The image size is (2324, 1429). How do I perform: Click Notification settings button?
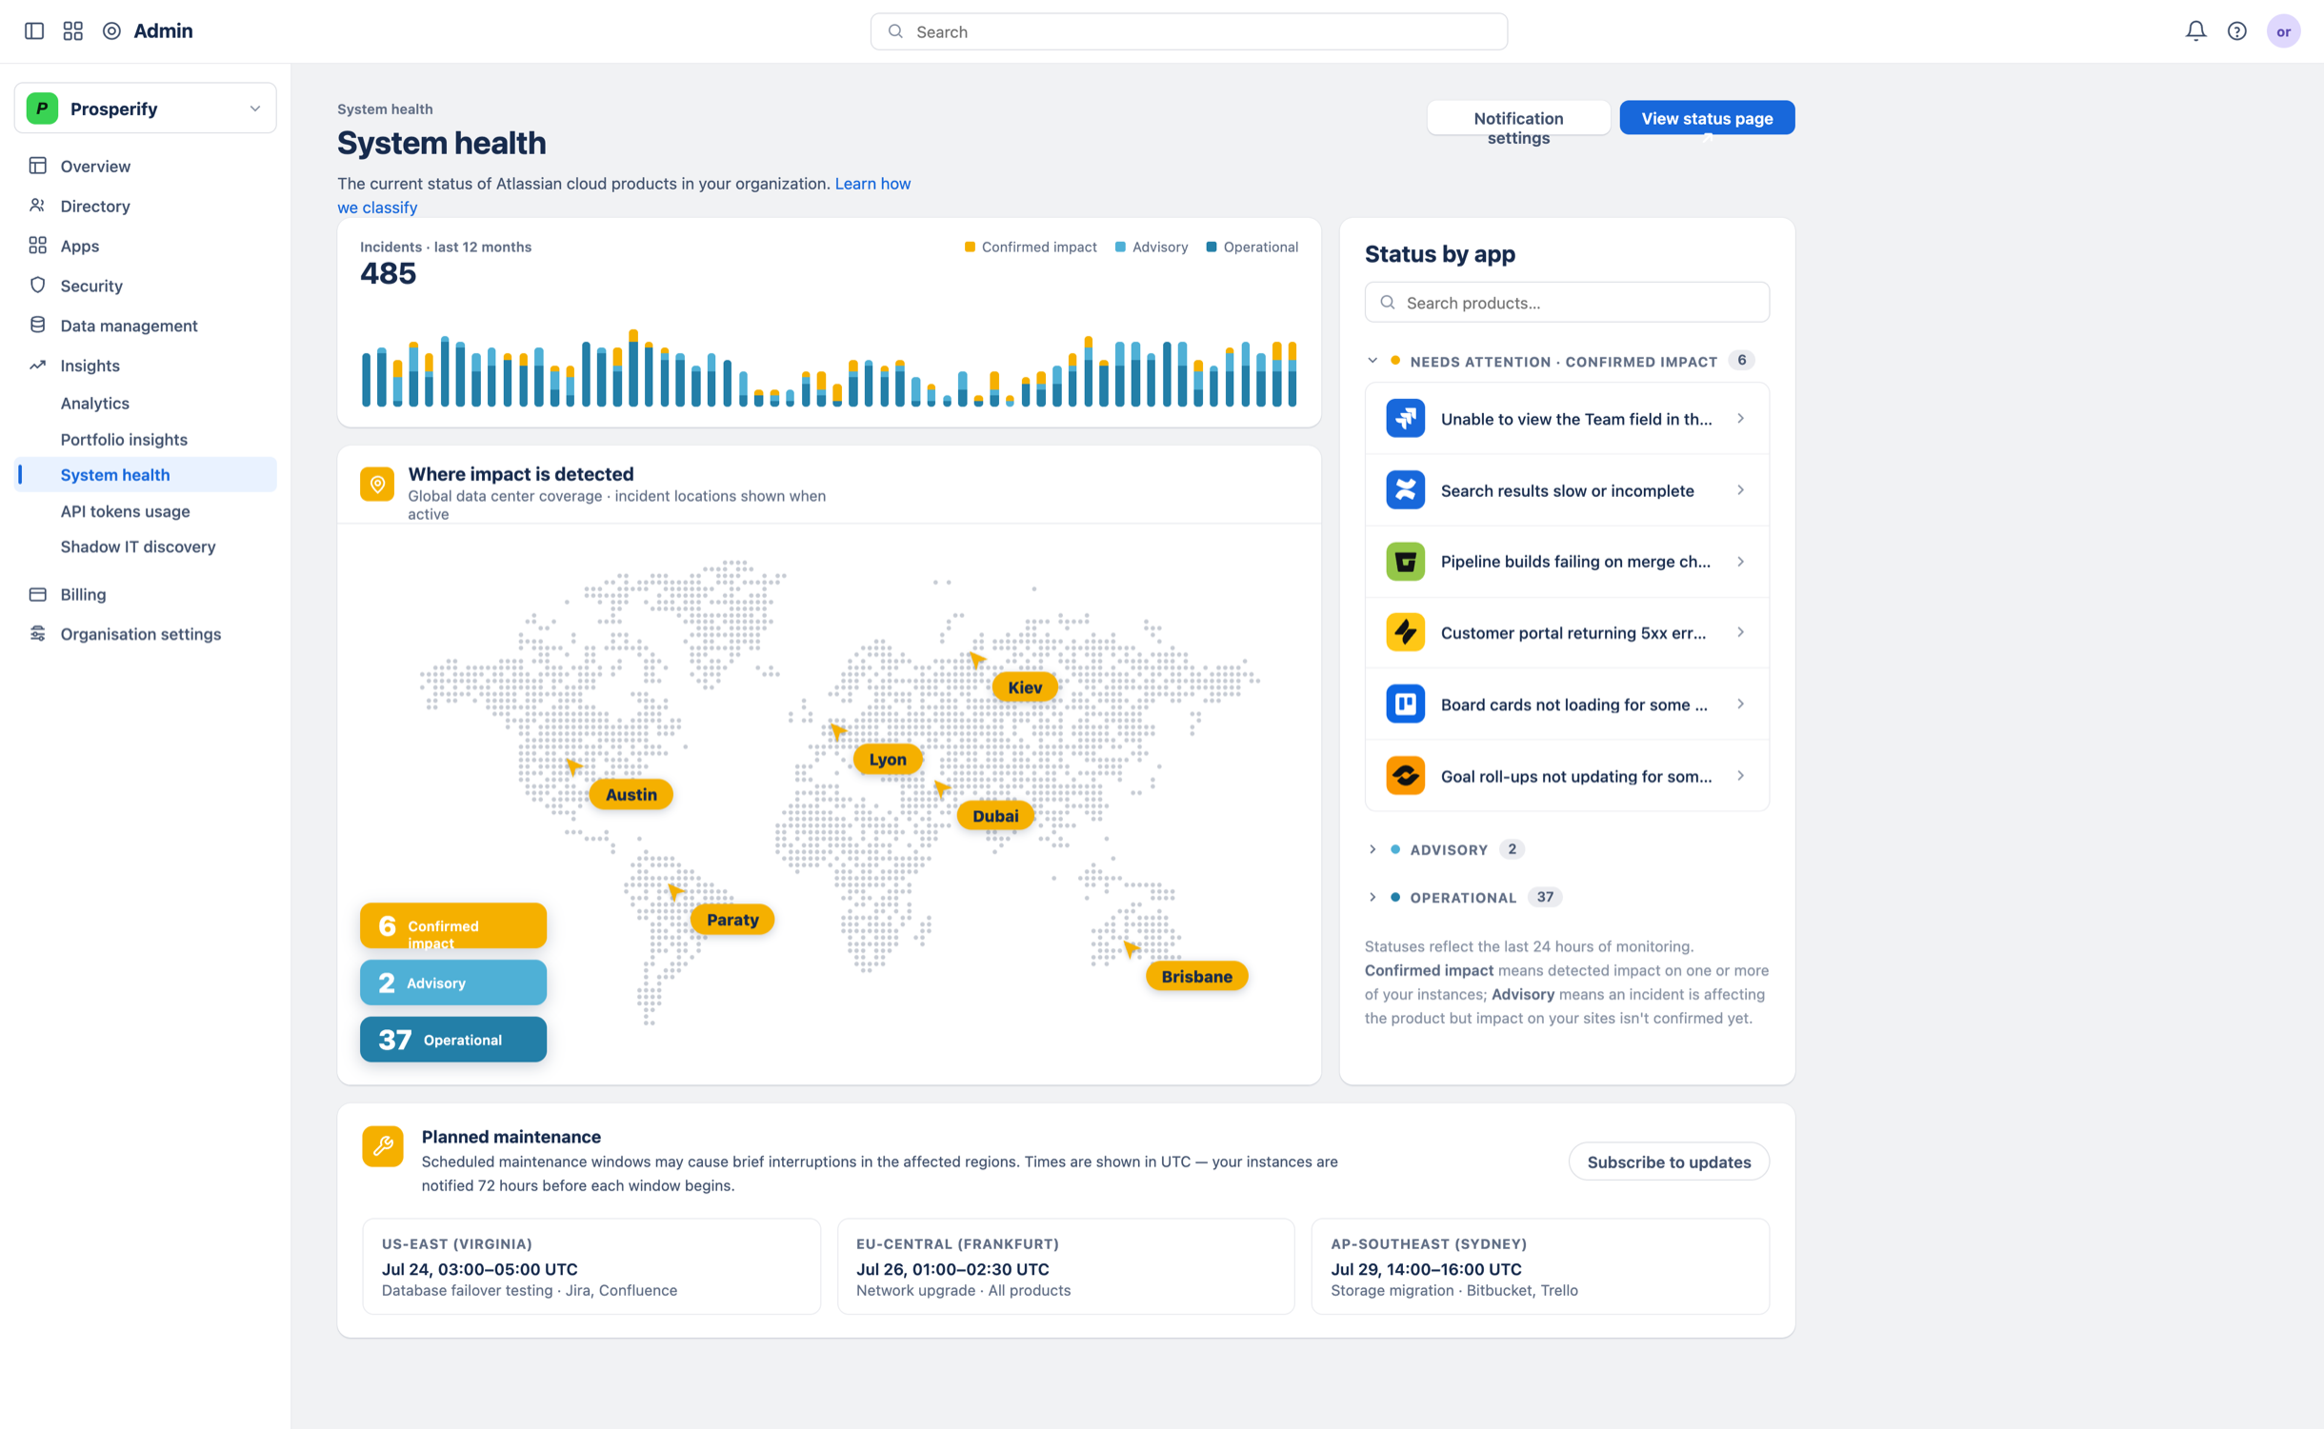[x=1518, y=118]
